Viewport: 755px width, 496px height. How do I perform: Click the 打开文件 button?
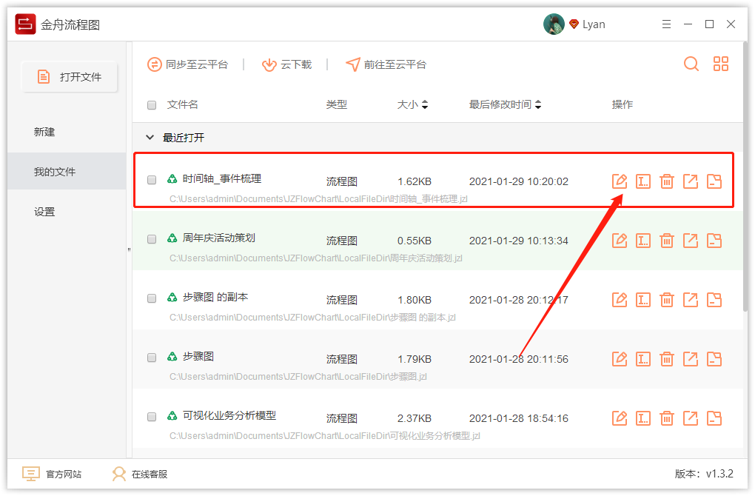[70, 76]
